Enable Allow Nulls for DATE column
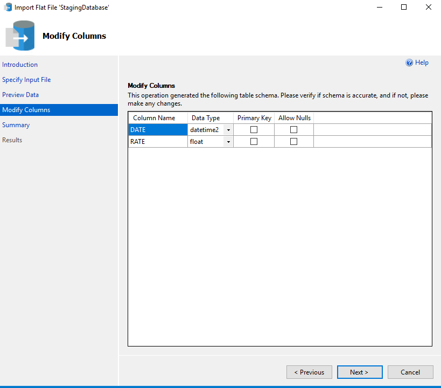Screen dimensions: 441x388 [x=293, y=129]
